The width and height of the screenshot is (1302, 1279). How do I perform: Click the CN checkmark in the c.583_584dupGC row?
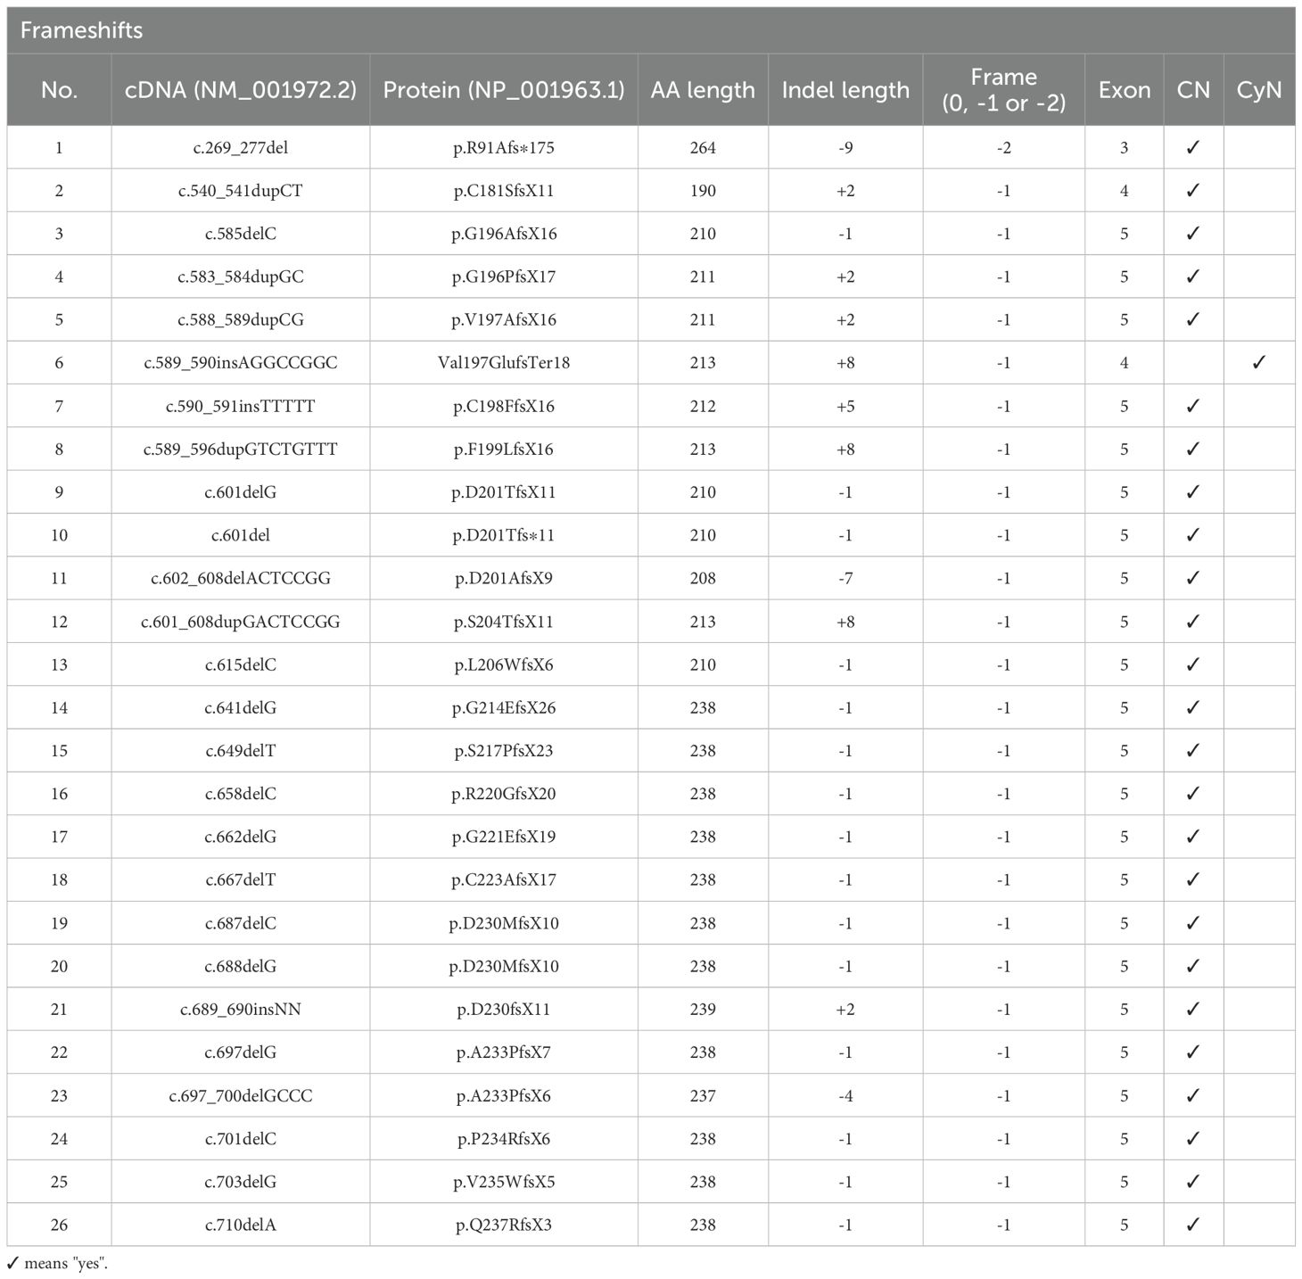coord(1193,277)
